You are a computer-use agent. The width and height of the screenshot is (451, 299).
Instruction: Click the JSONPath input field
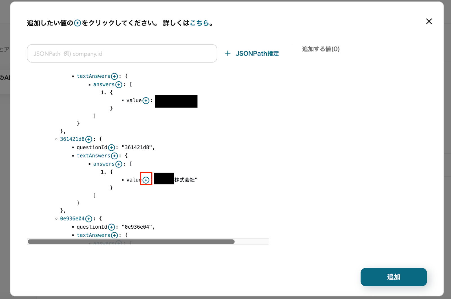pos(122,53)
